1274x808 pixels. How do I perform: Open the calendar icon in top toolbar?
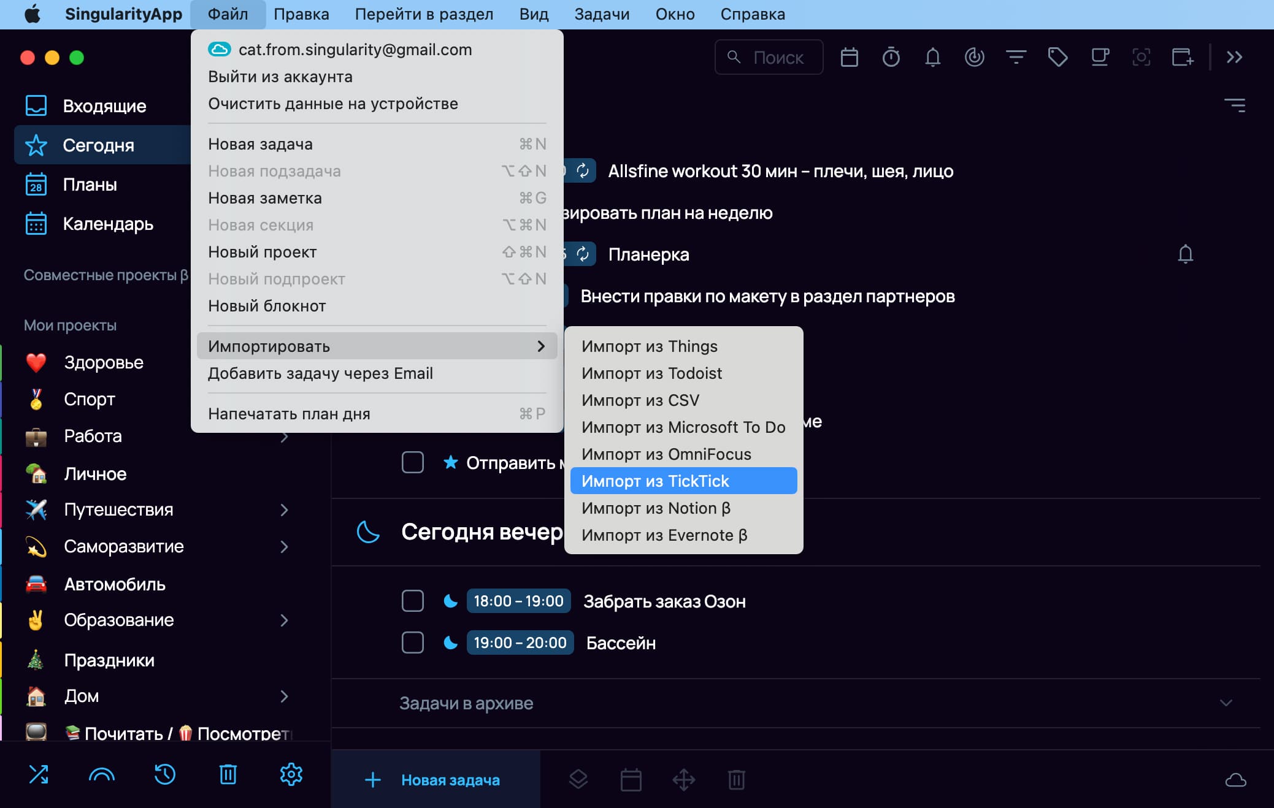[x=849, y=57]
